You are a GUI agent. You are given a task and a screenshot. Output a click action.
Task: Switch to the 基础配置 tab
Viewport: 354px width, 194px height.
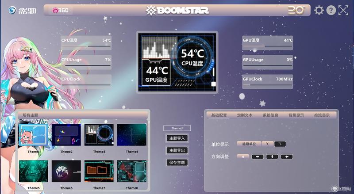(219, 115)
